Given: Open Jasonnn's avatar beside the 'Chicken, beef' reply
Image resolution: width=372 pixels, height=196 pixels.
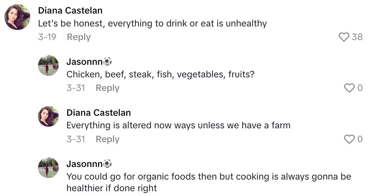Looking at the screenshot, I should coord(48,65).
